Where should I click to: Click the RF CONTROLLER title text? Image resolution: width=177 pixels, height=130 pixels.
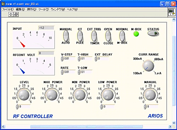pyautogui.click(x=33, y=116)
